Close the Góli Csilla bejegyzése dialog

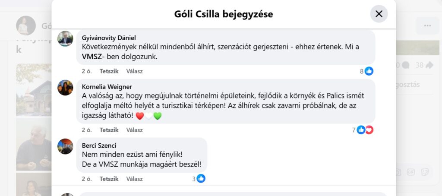tap(379, 14)
